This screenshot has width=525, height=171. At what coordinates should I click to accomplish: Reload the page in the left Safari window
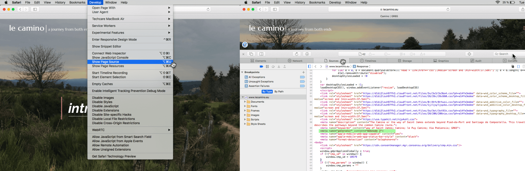[x=208, y=9]
